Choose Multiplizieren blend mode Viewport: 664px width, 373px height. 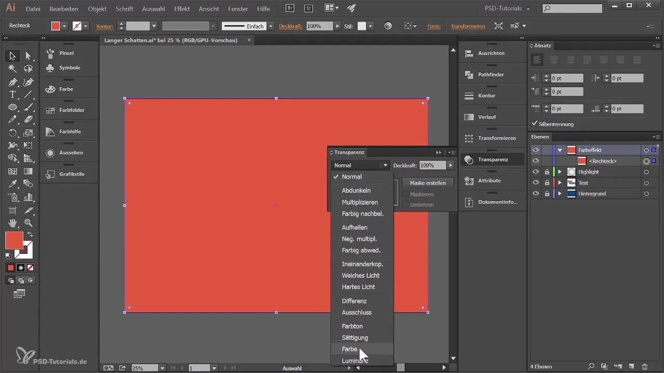tap(360, 202)
